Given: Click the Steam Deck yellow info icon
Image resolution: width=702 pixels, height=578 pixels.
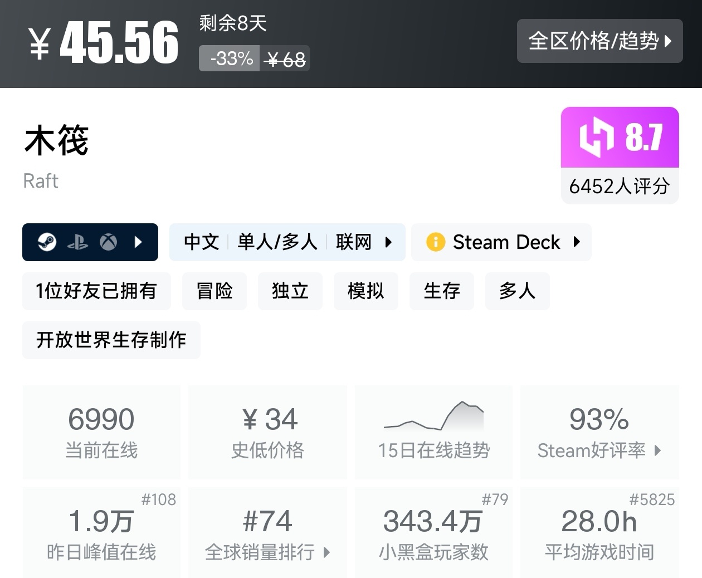Looking at the screenshot, I should [x=435, y=242].
